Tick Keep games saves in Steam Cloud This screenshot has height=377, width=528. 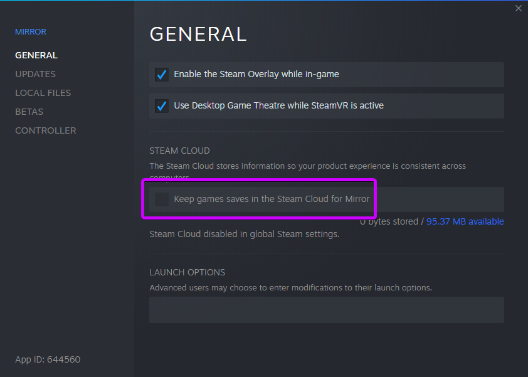pos(162,199)
